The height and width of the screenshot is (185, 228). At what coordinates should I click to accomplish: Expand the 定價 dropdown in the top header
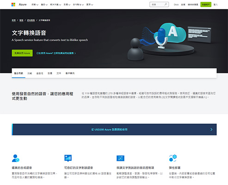(67, 5)
